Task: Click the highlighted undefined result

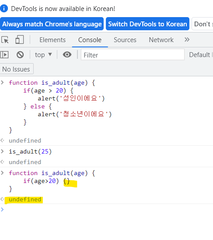Action: tap(25, 200)
